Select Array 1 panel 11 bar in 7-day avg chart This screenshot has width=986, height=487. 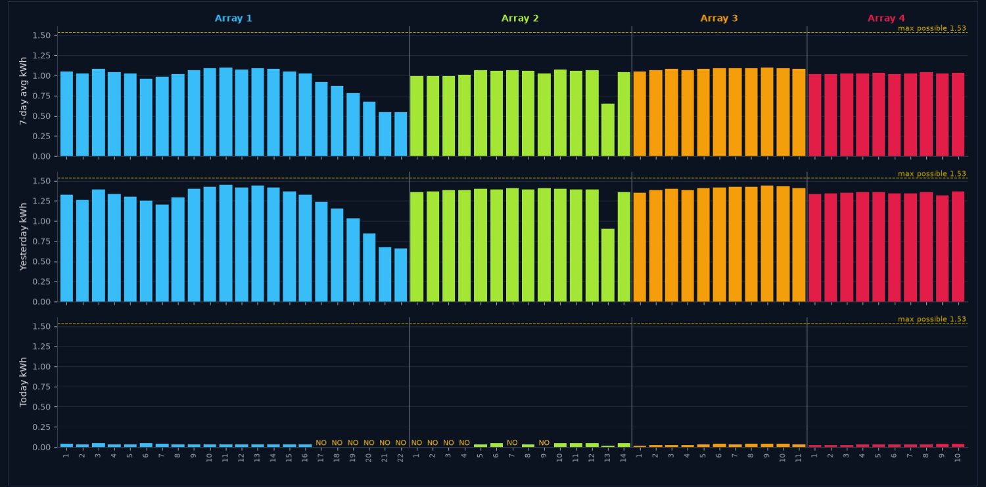pyautogui.click(x=225, y=112)
